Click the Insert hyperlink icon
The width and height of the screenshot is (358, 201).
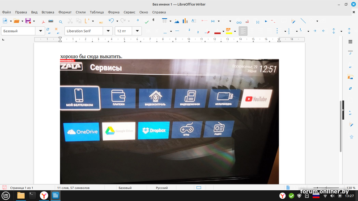239,21
